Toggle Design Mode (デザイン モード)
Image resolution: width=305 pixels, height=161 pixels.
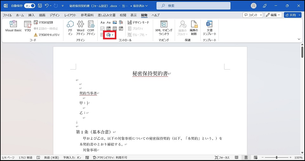click(x=138, y=23)
